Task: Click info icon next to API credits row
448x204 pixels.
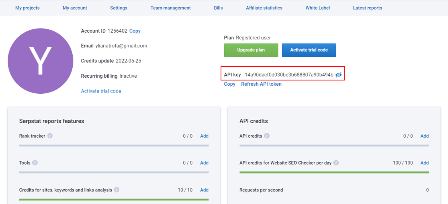Action: coord(267,136)
